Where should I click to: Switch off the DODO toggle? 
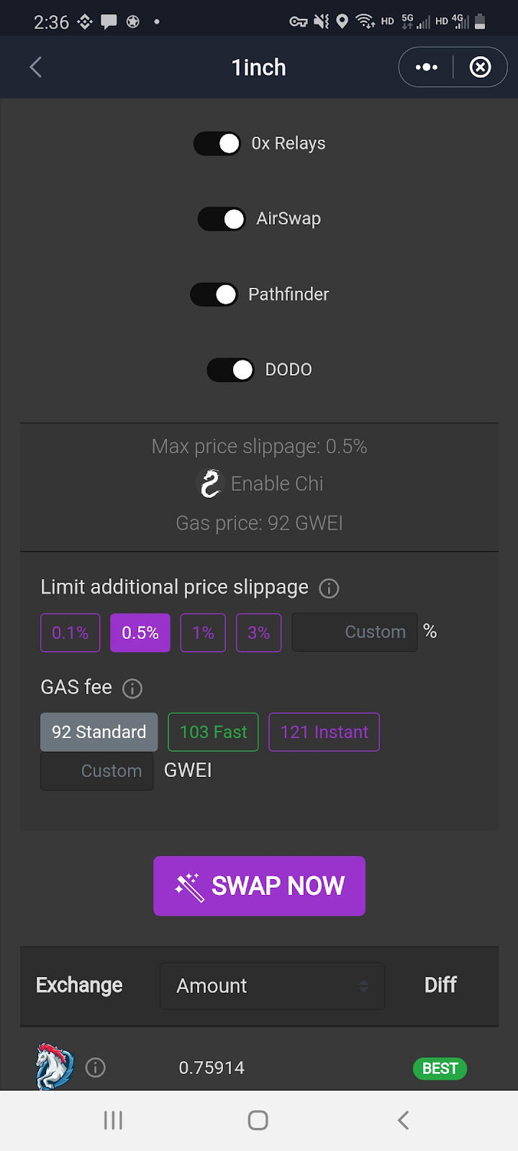pos(230,370)
